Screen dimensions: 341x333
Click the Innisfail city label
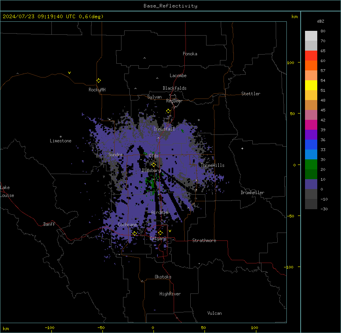pyautogui.click(x=164, y=129)
